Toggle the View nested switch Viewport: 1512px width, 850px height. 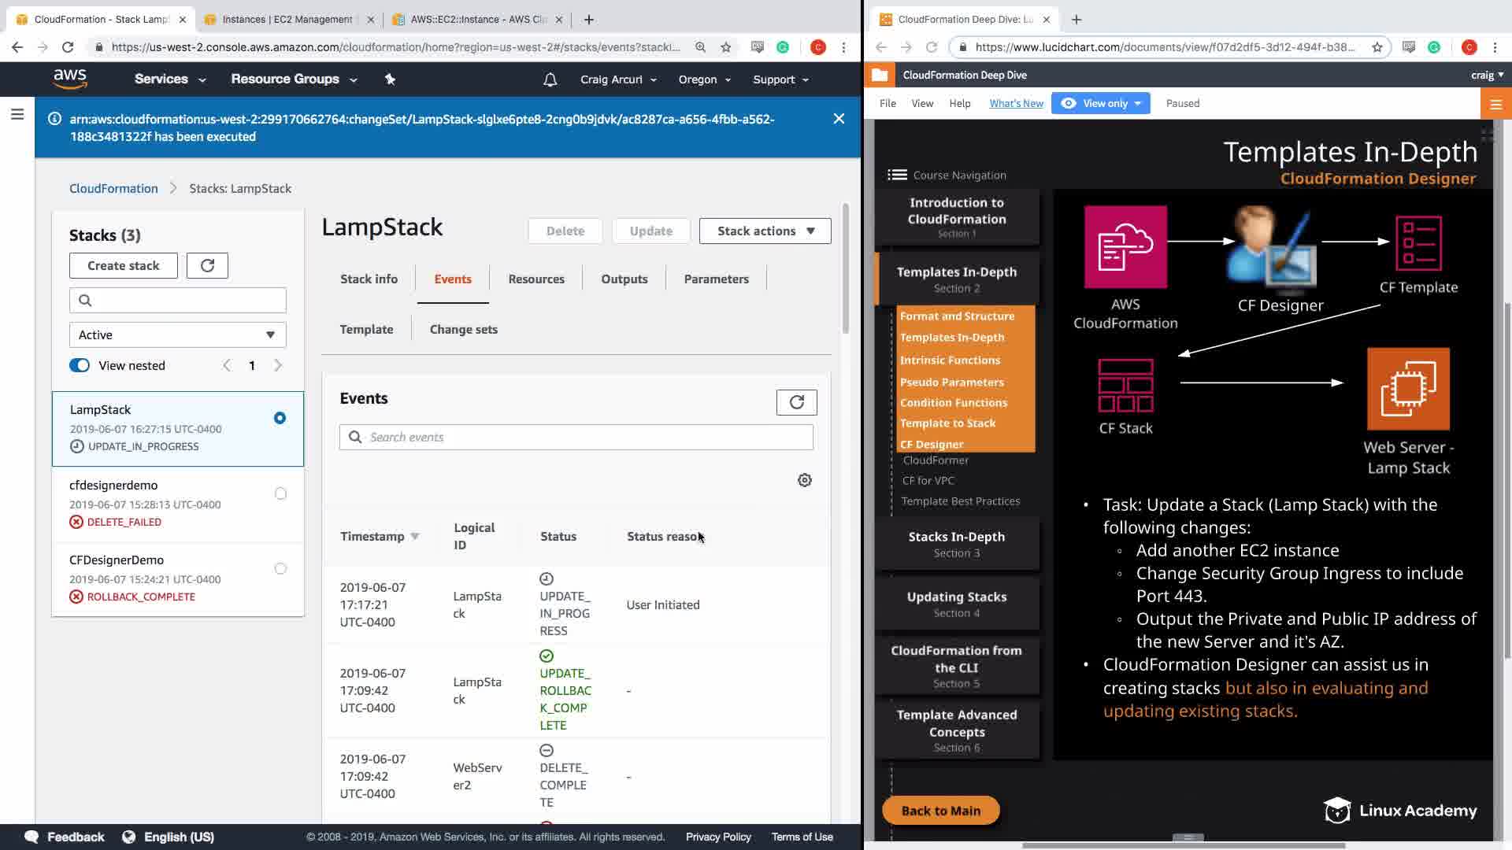click(x=80, y=365)
